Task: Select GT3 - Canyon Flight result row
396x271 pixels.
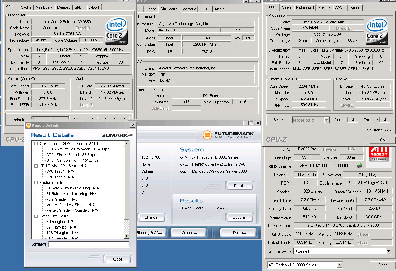Action: point(72,160)
